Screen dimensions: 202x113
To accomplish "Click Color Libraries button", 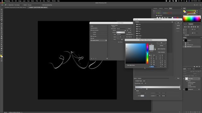I will [x=161, y=52].
